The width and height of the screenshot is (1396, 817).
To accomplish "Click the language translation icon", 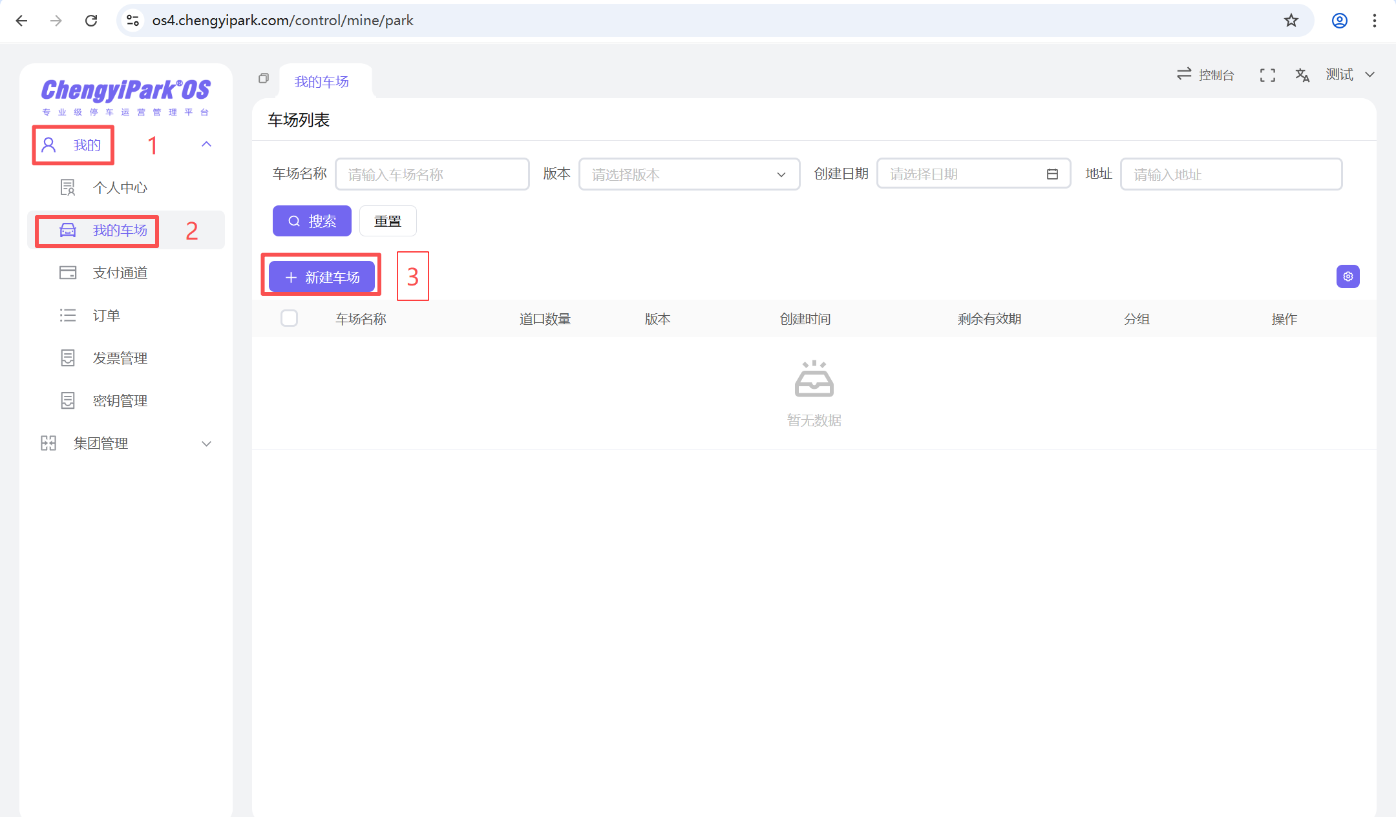I will click(1302, 76).
